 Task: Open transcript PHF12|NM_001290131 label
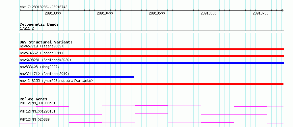[38, 111]
